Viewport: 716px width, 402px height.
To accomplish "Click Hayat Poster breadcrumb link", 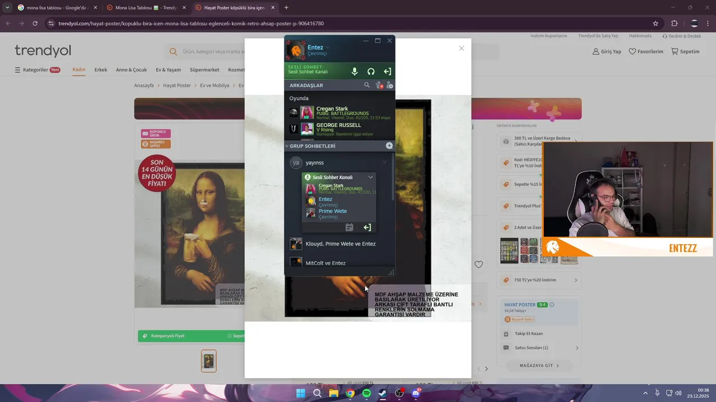I will (x=177, y=85).
